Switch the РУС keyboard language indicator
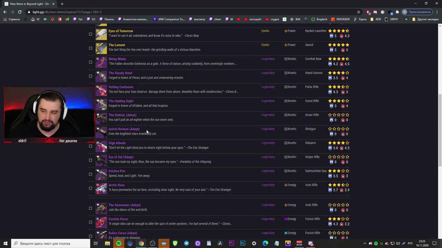Screen dimensions: 442x248 [411, 244]
